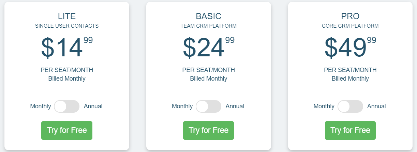417x152 pixels.
Task: Select Monthly label on Lite plan
Action: pos(41,106)
